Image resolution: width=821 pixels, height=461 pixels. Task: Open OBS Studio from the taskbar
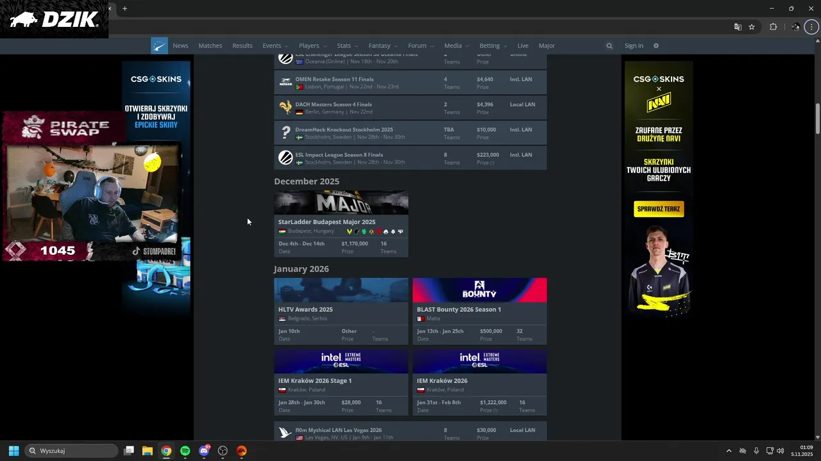pos(223,451)
